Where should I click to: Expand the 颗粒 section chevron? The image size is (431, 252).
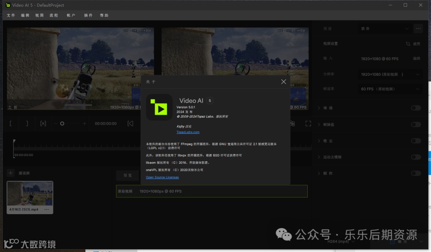click(x=319, y=173)
